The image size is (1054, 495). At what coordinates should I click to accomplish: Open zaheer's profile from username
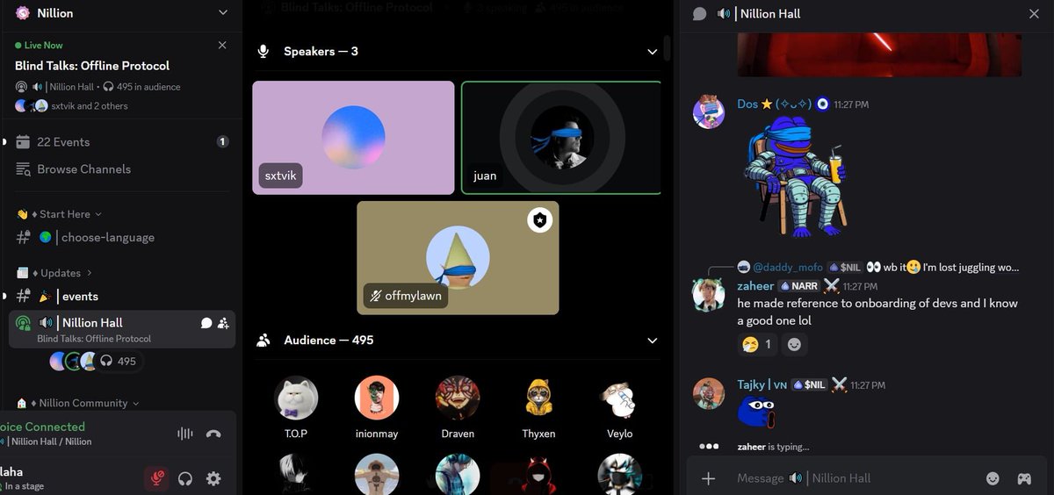coord(755,286)
